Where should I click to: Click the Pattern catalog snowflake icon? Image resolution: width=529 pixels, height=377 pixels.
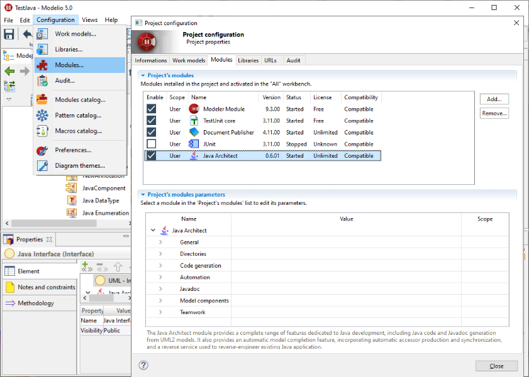(x=42, y=115)
